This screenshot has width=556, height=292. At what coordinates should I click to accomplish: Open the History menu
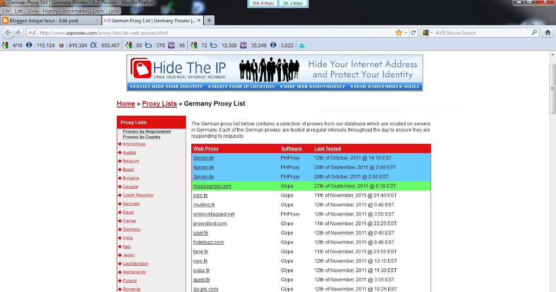pyautogui.click(x=51, y=11)
